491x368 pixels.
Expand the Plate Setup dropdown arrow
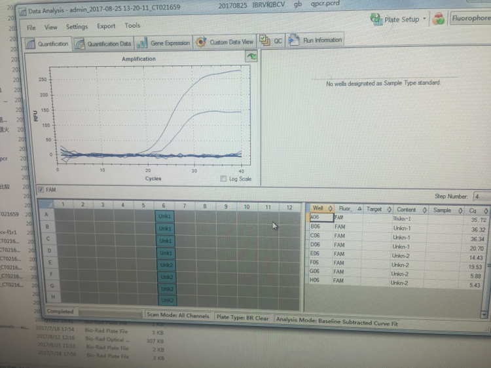[x=425, y=18]
